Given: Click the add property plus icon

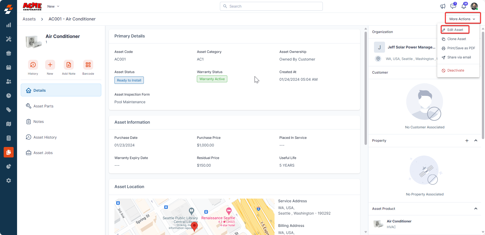Looking at the screenshot, I should [467, 141].
